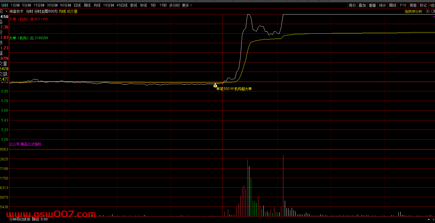This screenshot has width=435, height=223.
Task: Open the 涨跌停分析 link
Action: pyautogui.click(x=413, y=11)
